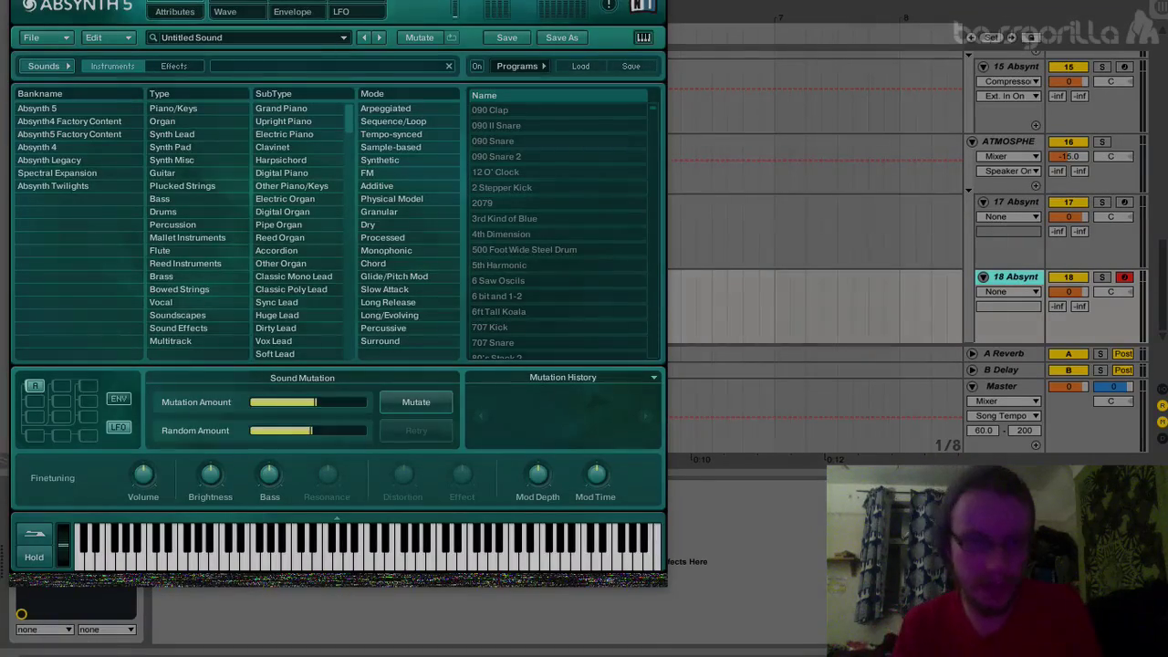Solo track 15 Absynt in Ableton
The image size is (1168, 657).
[1102, 67]
